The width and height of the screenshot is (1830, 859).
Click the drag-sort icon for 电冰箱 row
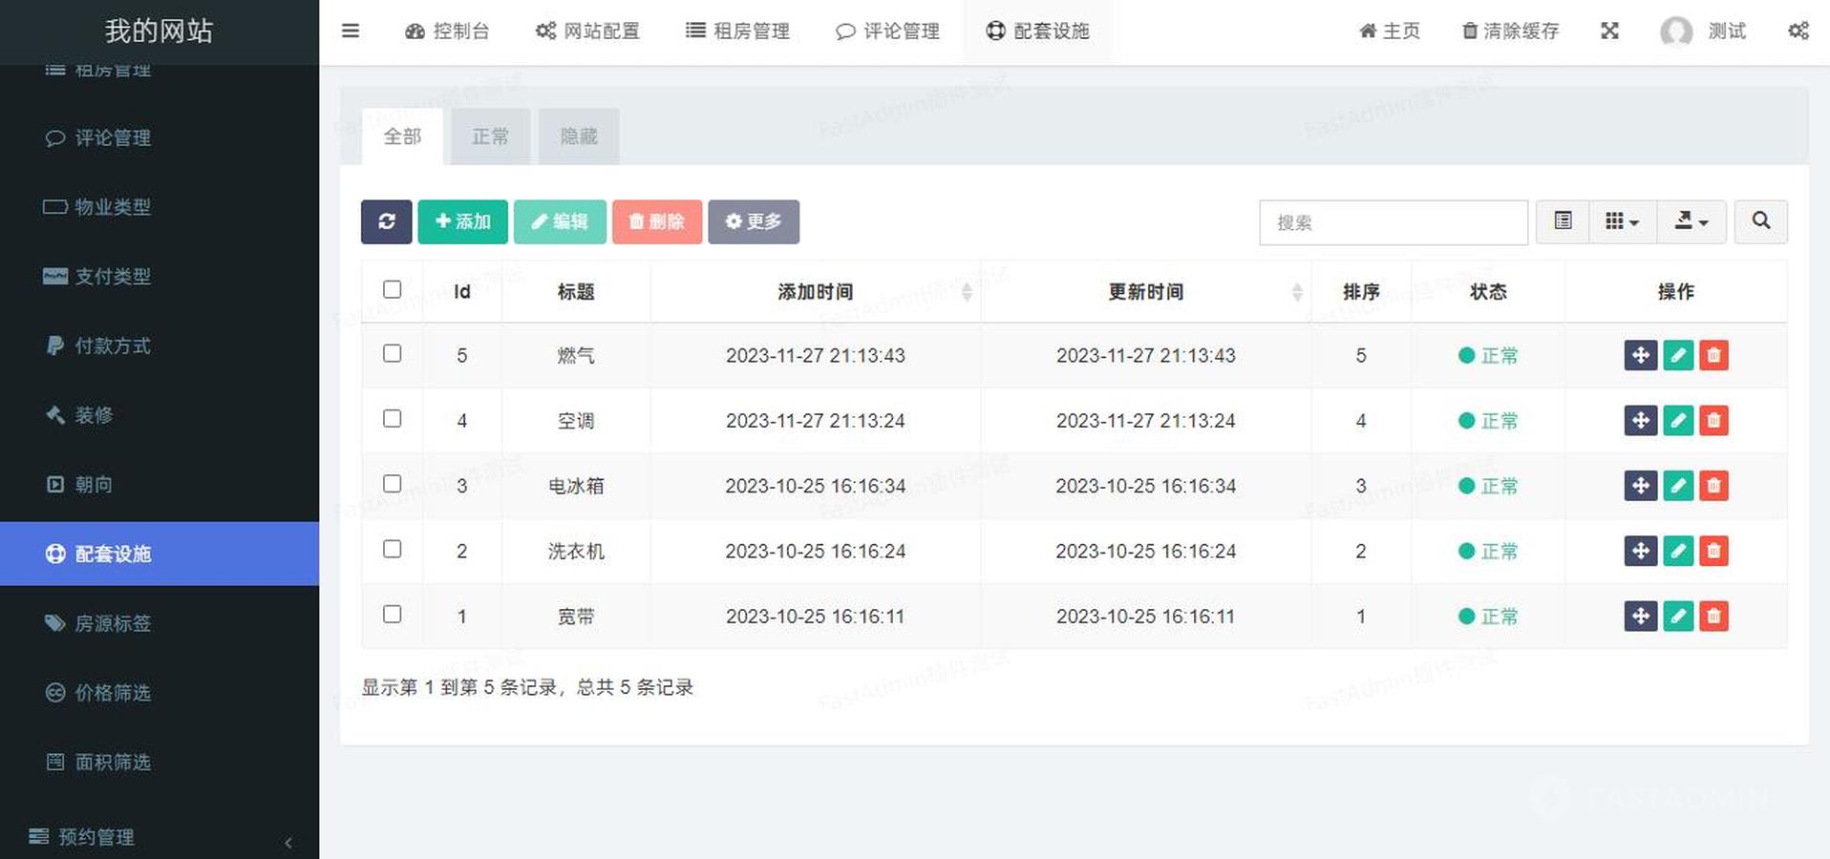click(1640, 486)
